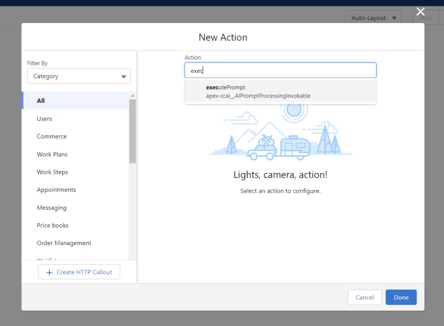This screenshot has width=444, height=326.
Task: Choose the Messaging category
Action: 52,208
